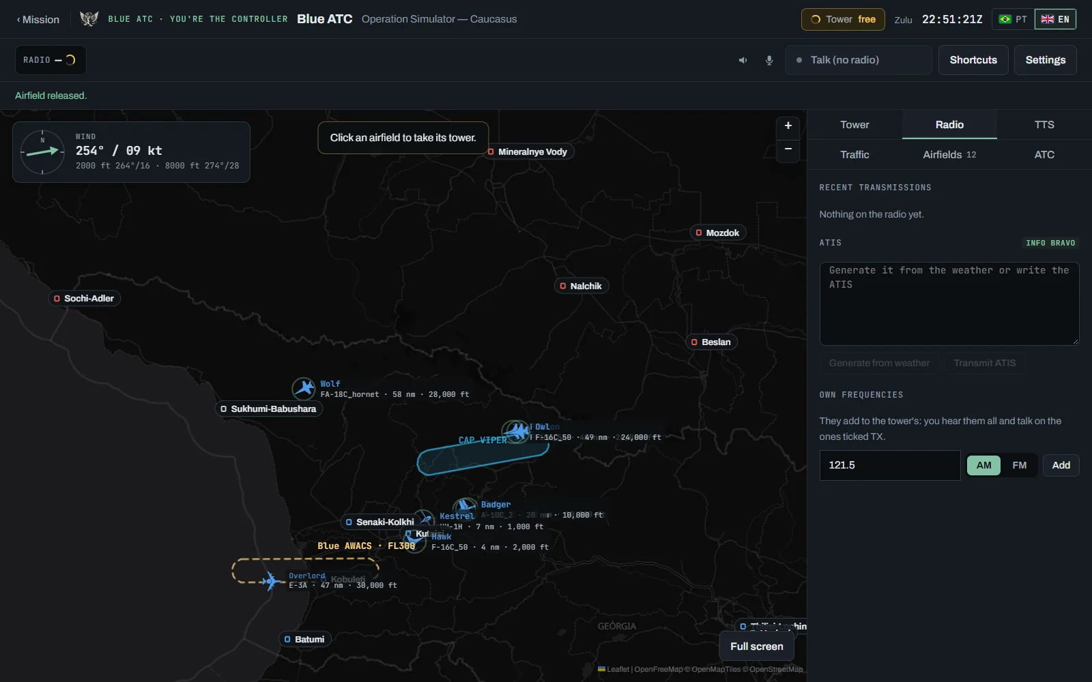Zoom out on the map

[x=788, y=149]
